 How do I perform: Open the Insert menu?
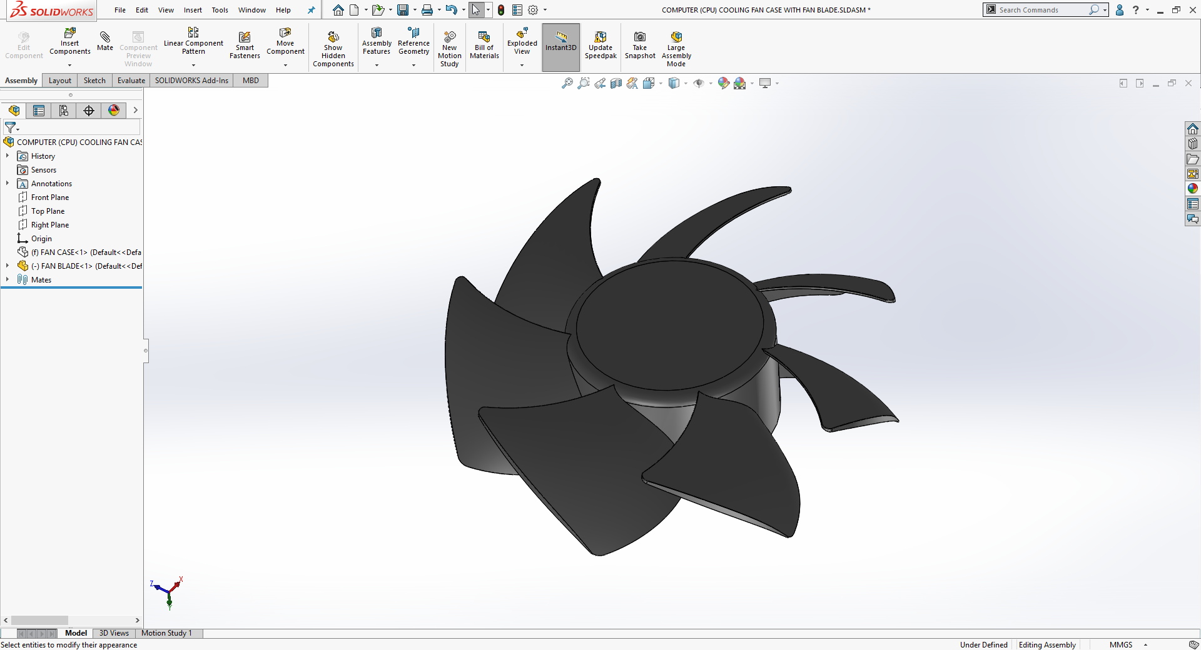coord(193,10)
